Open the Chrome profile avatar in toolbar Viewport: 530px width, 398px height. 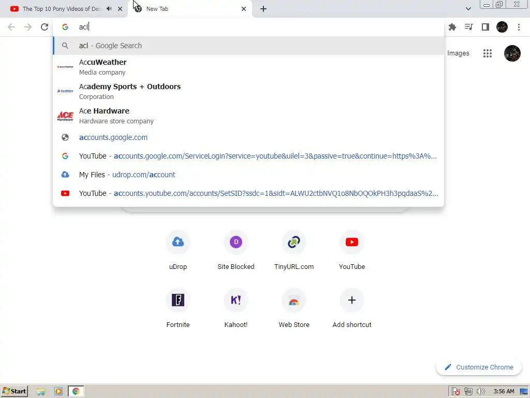click(502, 27)
